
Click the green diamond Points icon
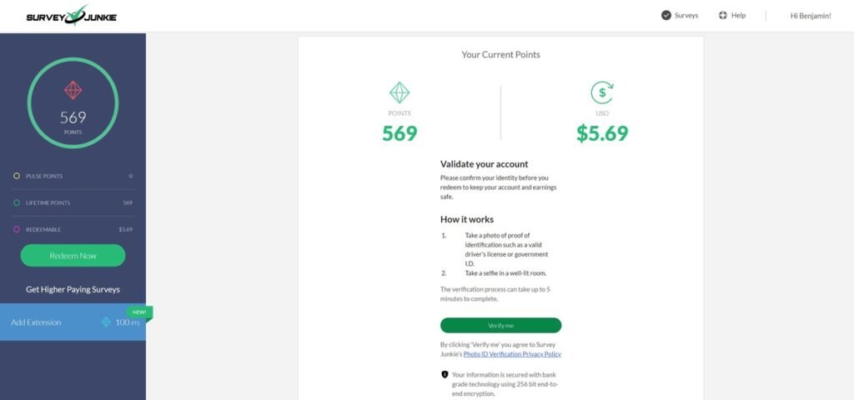pos(399,92)
